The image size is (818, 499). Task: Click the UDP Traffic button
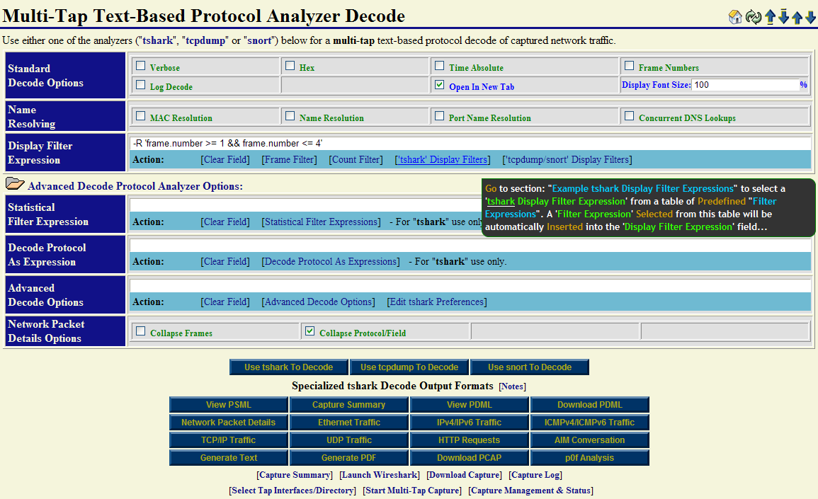(x=348, y=440)
